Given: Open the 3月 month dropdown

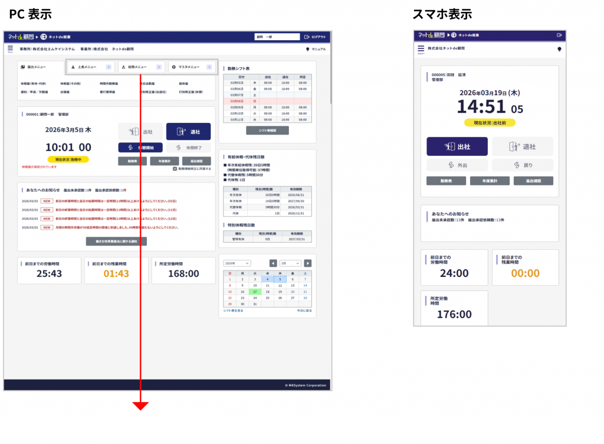Looking at the screenshot, I should pos(290,263).
